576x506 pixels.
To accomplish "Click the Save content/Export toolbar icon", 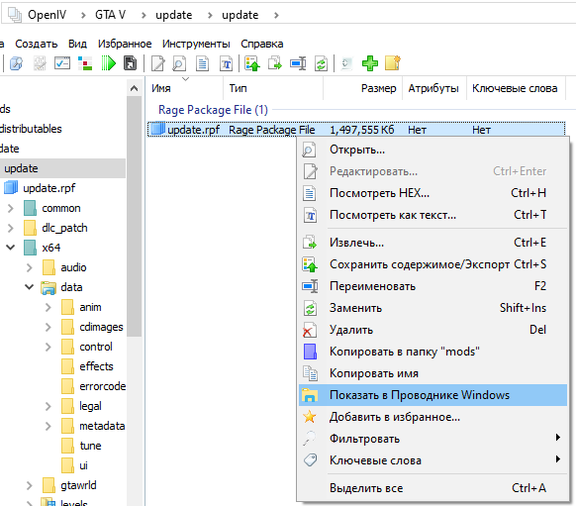I will 252,63.
